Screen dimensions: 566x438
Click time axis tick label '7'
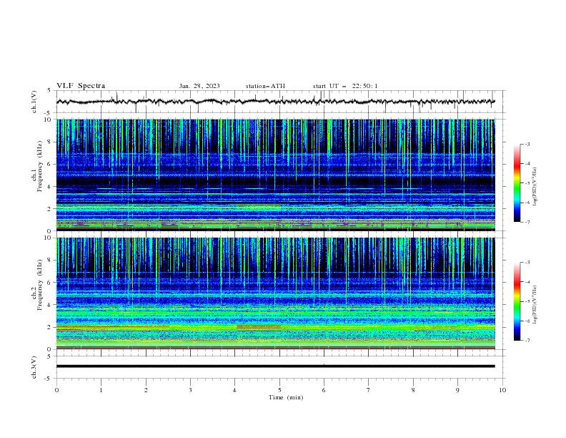pyautogui.click(x=369, y=390)
